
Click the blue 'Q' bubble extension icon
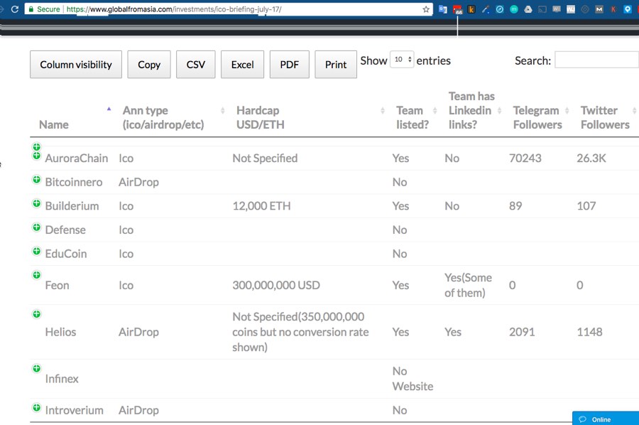(x=628, y=9)
